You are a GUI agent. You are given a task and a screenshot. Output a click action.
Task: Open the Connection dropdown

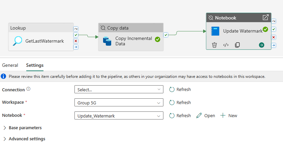click(x=119, y=89)
